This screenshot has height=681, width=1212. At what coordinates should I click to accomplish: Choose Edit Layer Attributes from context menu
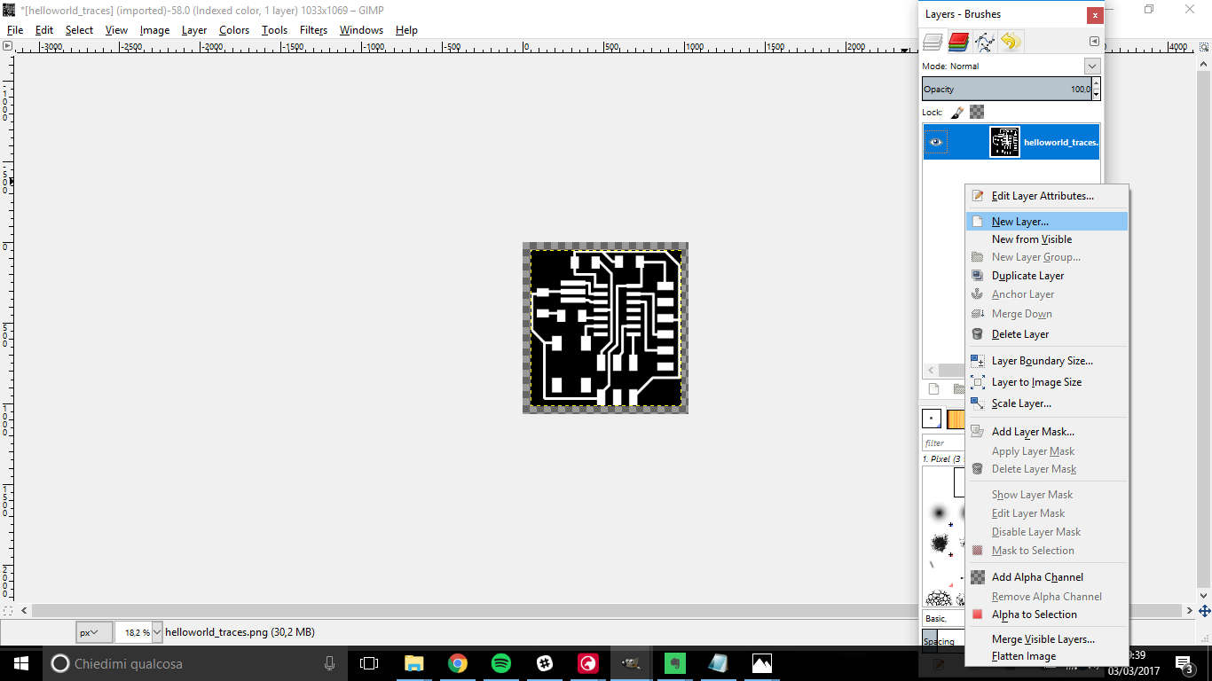pos(1047,196)
